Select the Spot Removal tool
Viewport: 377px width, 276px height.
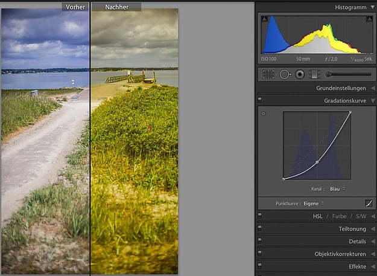[284, 74]
